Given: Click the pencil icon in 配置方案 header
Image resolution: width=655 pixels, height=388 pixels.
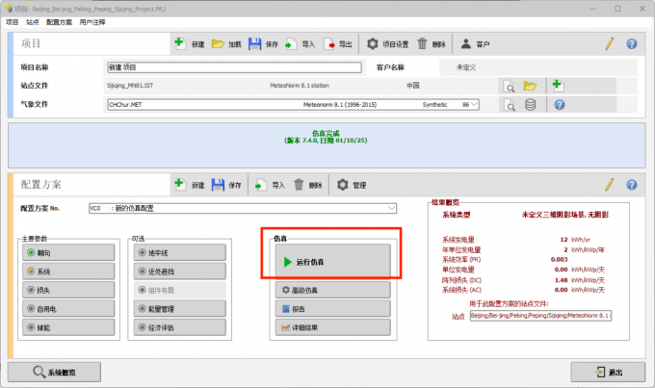Looking at the screenshot, I should [x=609, y=184].
